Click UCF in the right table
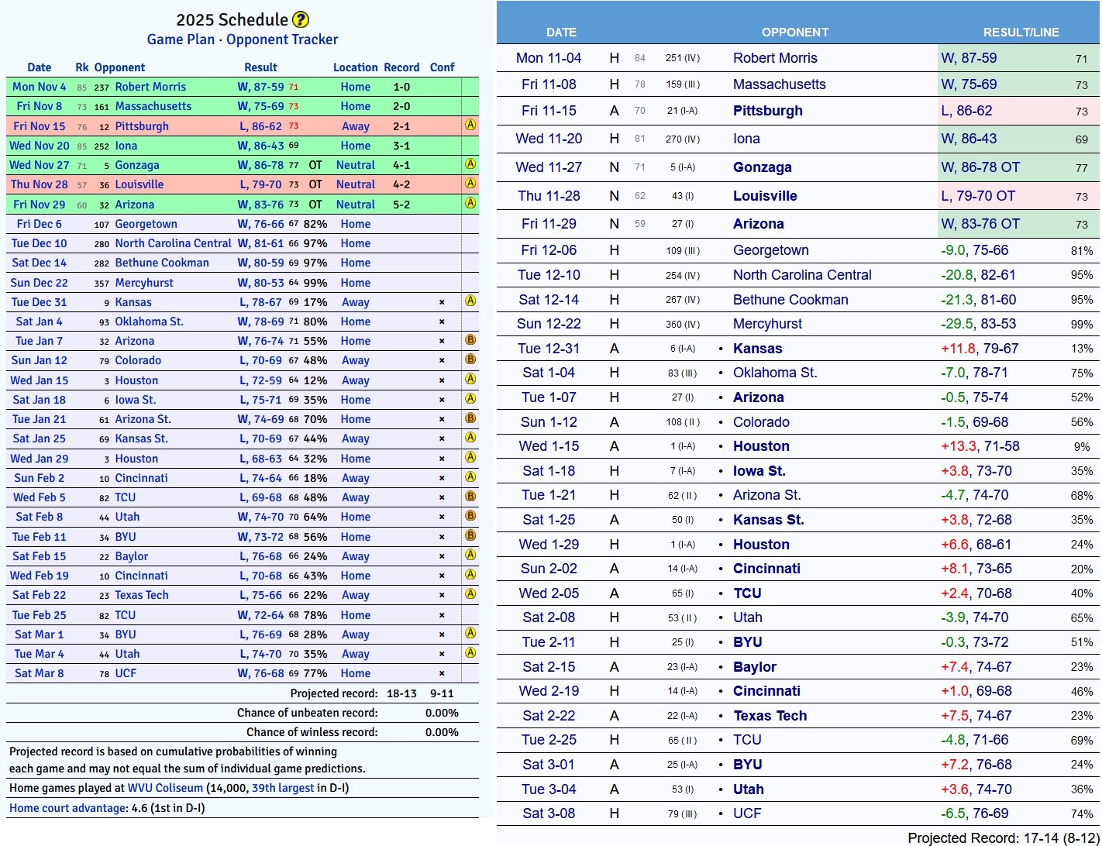 point(747,813)
